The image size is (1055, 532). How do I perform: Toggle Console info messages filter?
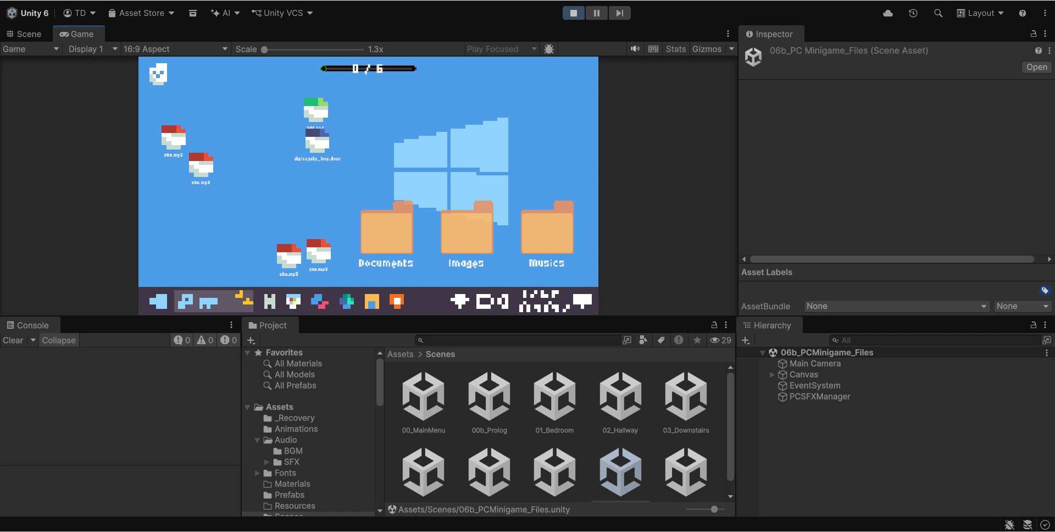(182, 340)
